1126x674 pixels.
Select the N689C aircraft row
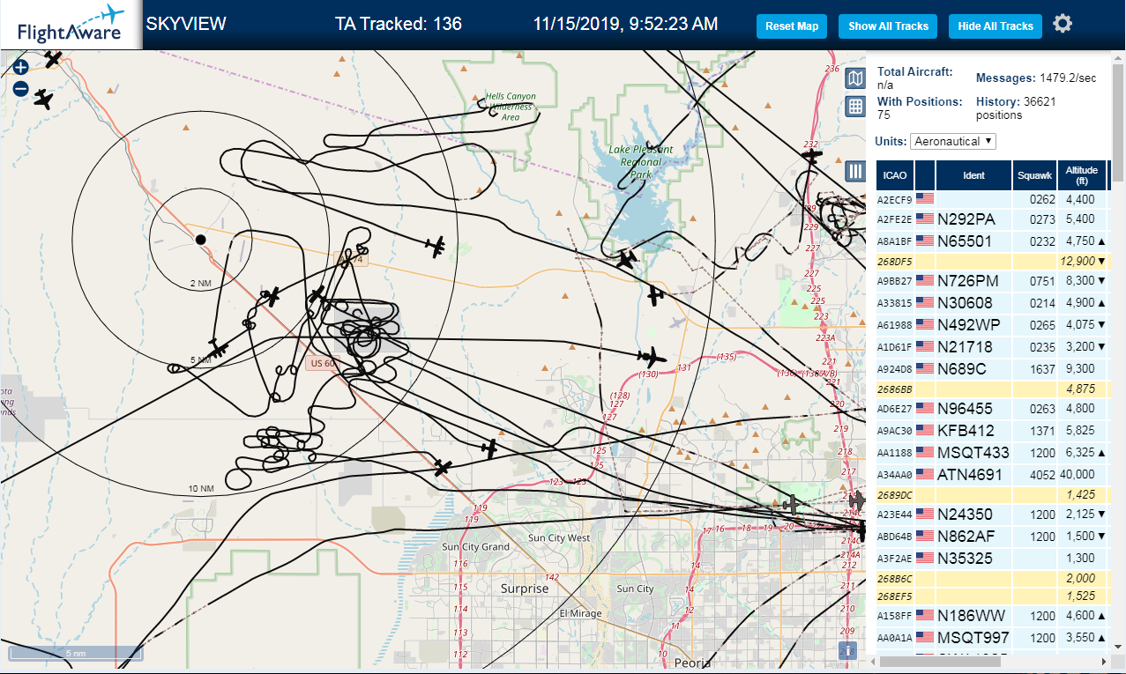(992, 368)
